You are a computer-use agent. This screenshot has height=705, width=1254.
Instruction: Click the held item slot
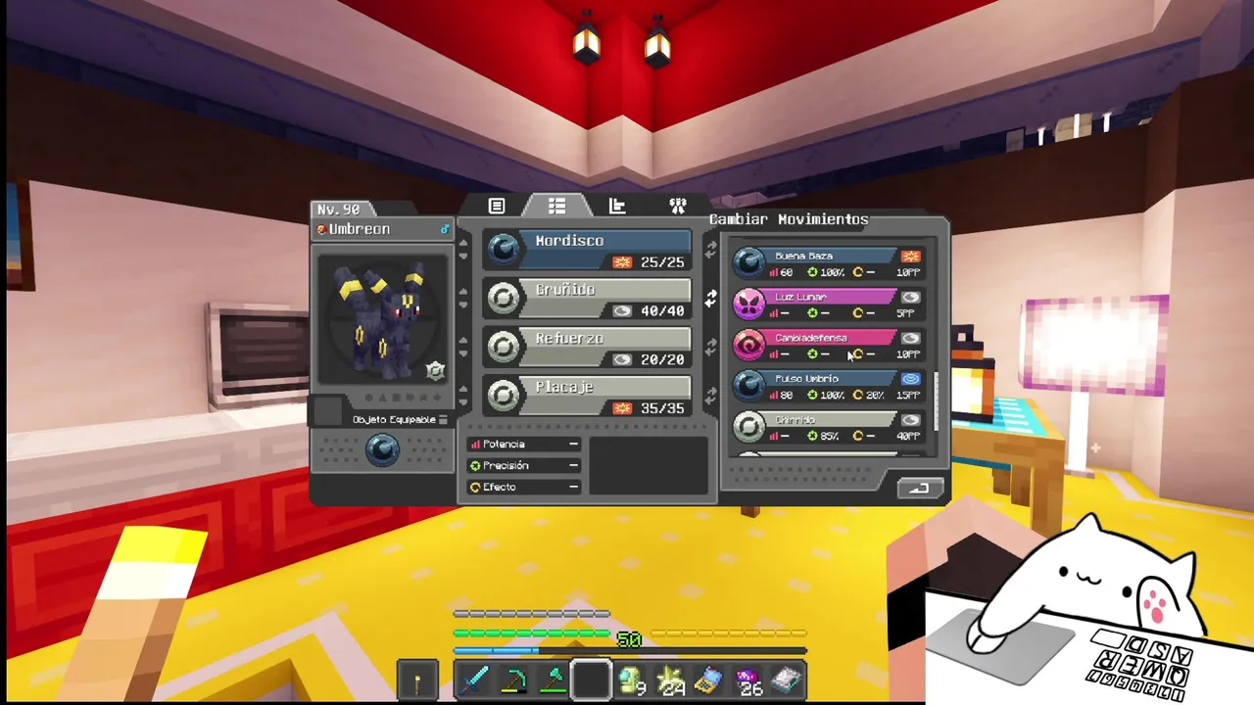(328, 410)
